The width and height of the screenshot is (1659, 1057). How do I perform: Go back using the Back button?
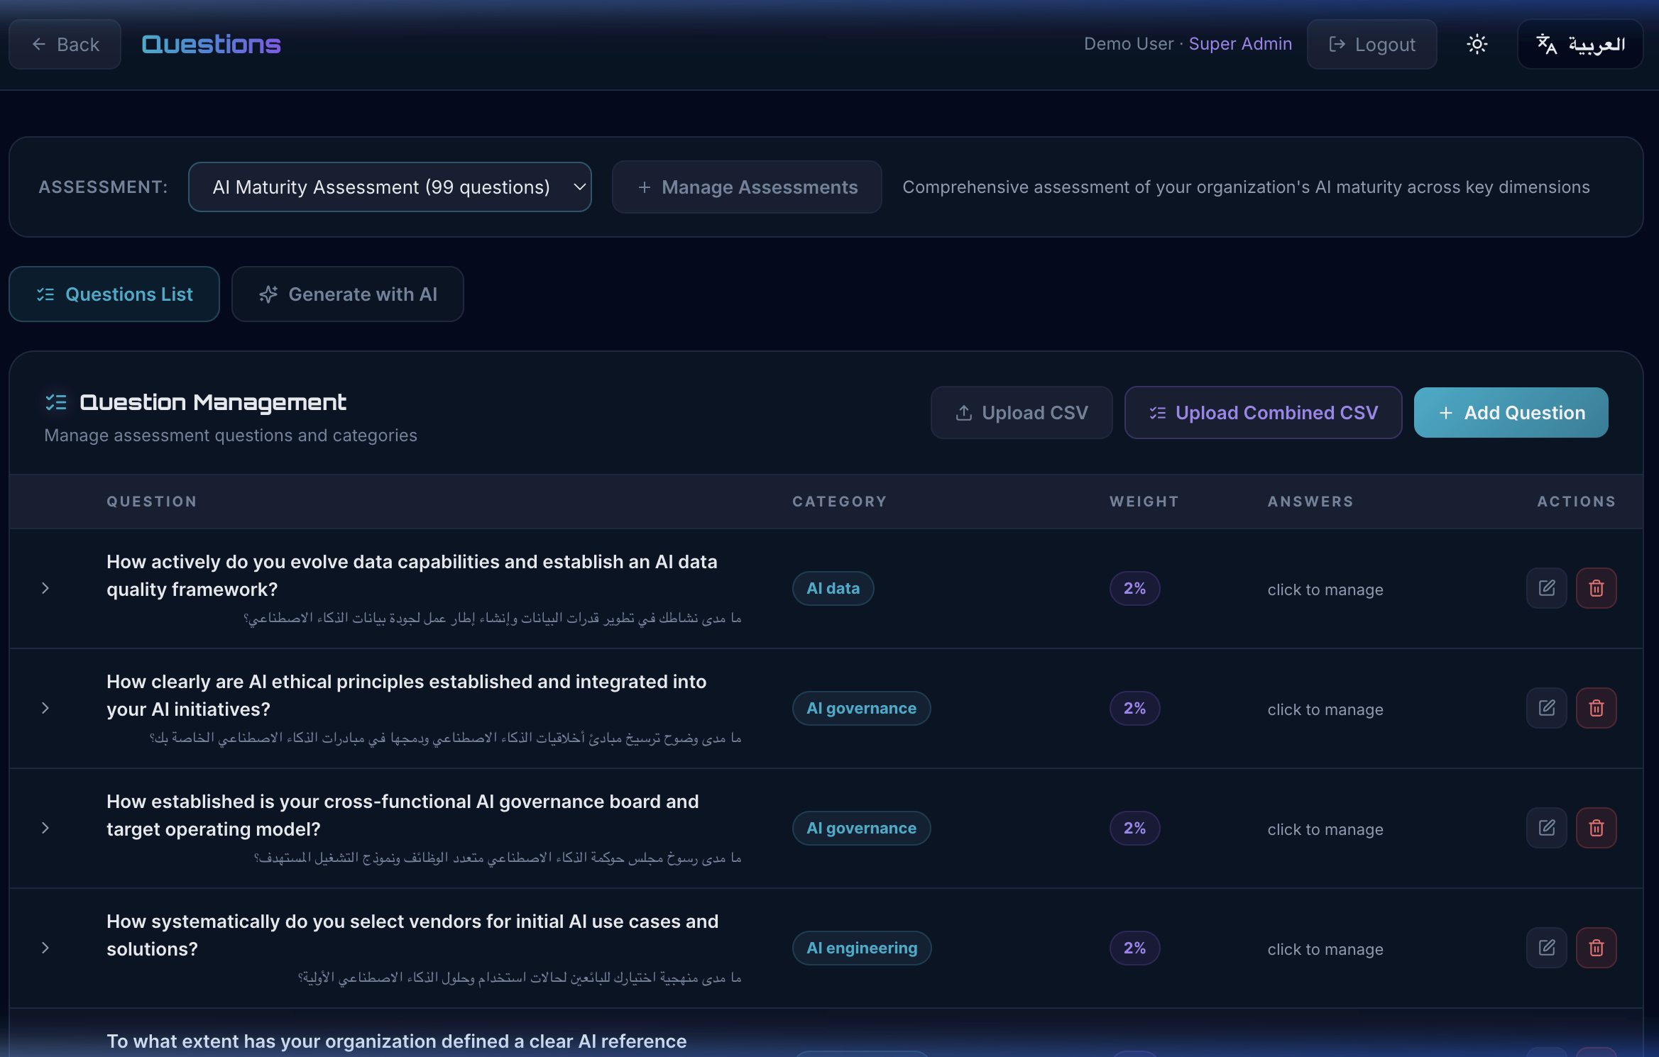[65, 44]
